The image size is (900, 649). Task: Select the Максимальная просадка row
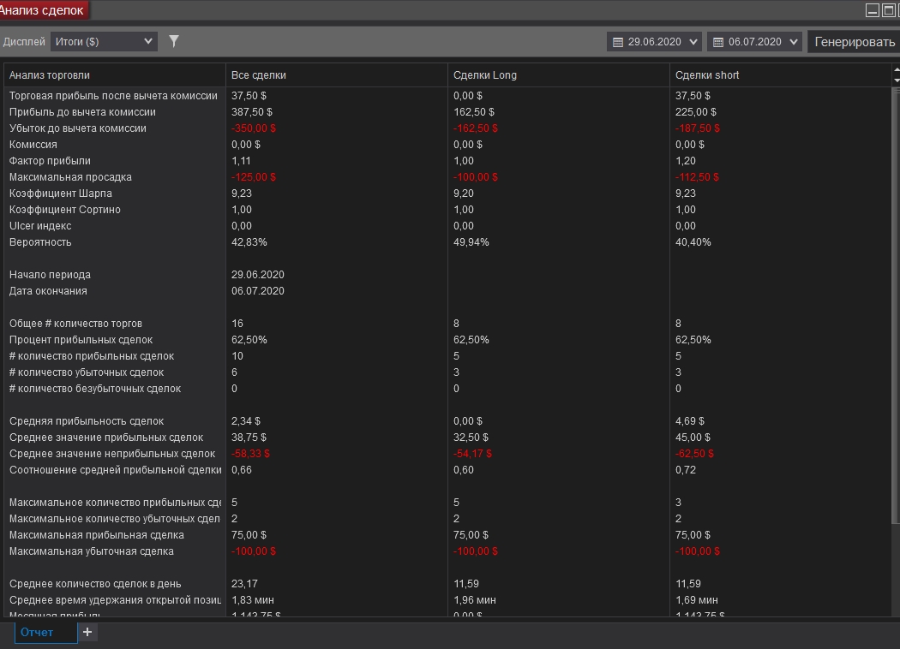70,177
